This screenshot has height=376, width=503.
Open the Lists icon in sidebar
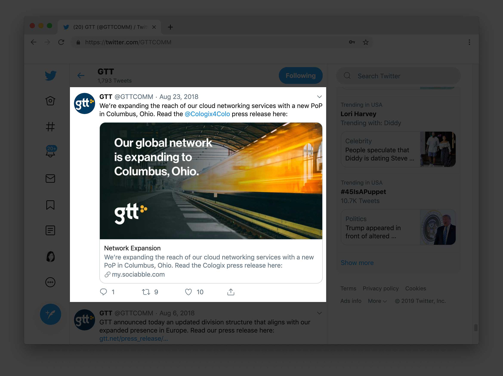[50, 231]
